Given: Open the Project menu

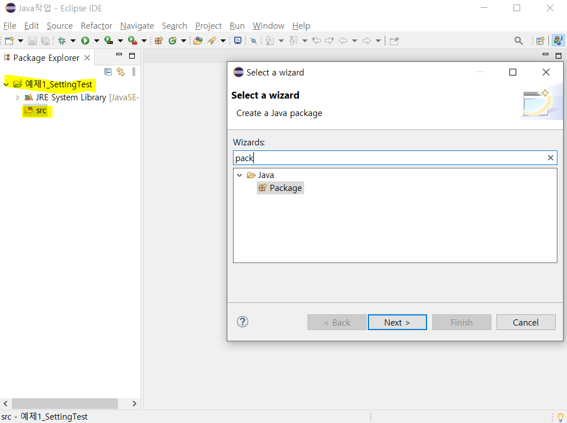Looking at the screenshot, I should [208, 26].
